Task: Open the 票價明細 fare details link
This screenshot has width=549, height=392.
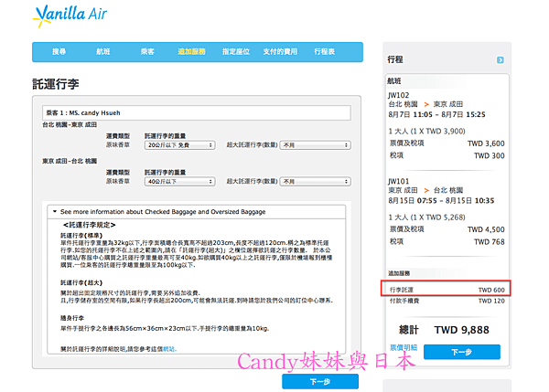Action: tap(404, 347)
